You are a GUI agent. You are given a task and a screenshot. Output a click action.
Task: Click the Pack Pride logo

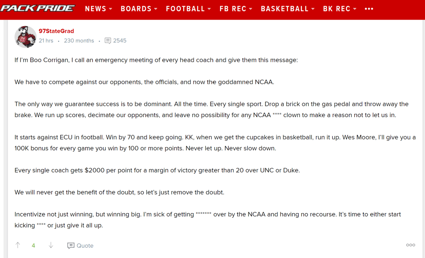coord(37,8)
